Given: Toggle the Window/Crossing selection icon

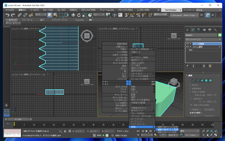Looking at the screenshot, I should (x=67, y=15).
